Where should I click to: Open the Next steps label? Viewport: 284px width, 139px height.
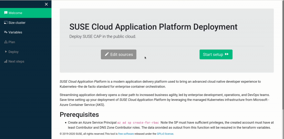point(16,61)
